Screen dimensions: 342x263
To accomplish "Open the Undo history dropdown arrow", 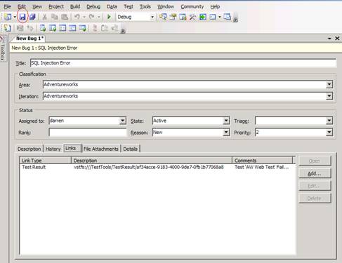I will coord(84,17).
